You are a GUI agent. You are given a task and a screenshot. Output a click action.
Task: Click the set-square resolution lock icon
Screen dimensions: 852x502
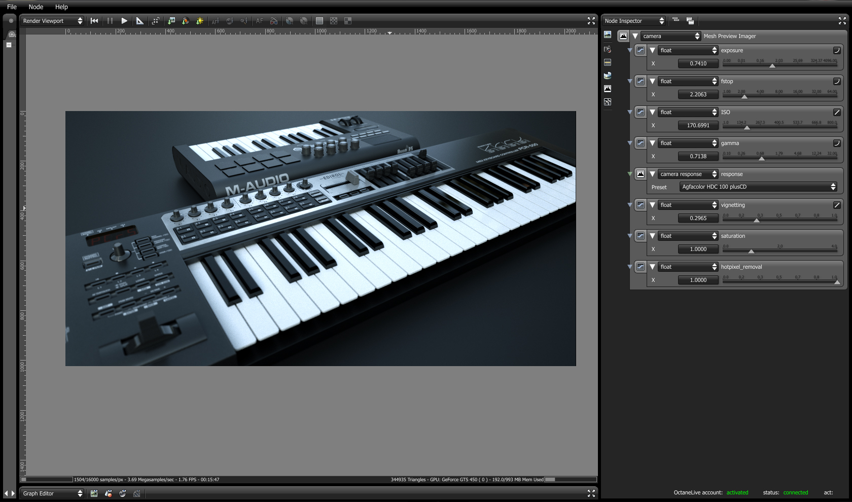point(140,21)
